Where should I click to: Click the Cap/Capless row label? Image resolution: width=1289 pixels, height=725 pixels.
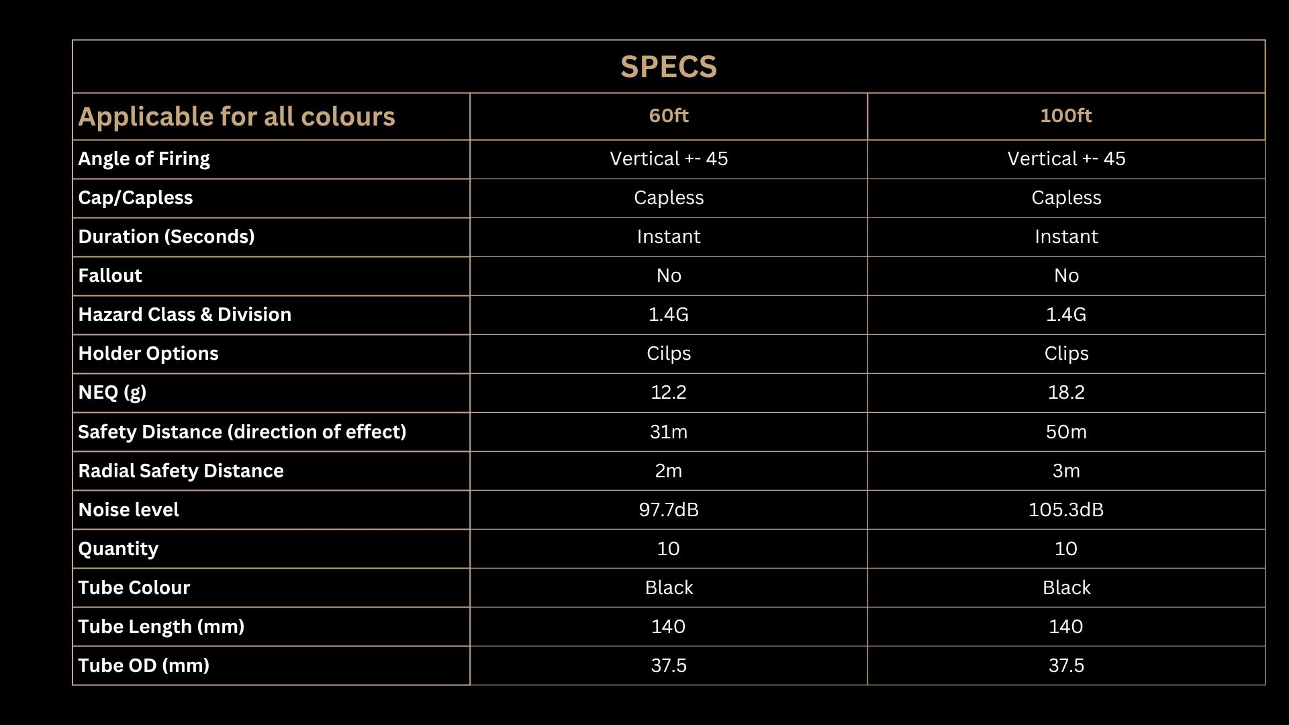click(136, 198)
